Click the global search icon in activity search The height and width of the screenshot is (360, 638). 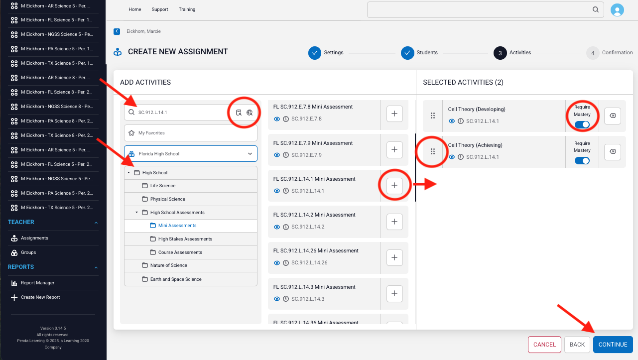coord(250,113)
